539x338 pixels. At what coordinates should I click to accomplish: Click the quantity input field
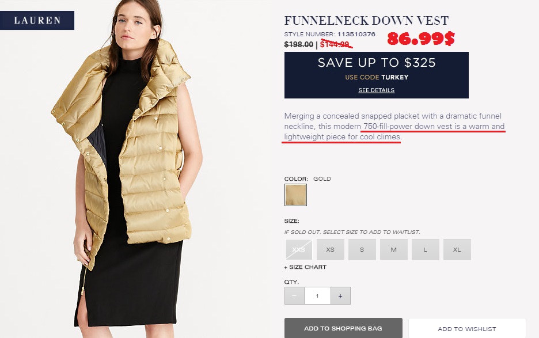[x=317, y=296]
